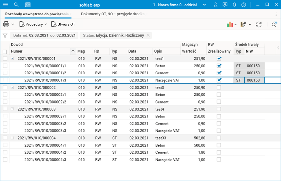Click the Mag column header
The image size is (281, 181).
(84, 51)
